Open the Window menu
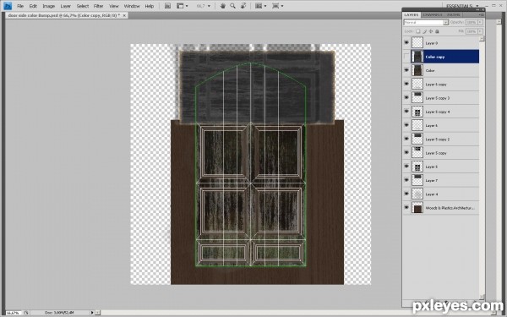 132,6
